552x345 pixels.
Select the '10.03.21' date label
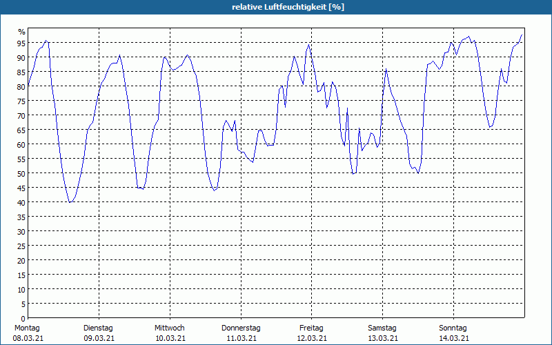(170, 338)
